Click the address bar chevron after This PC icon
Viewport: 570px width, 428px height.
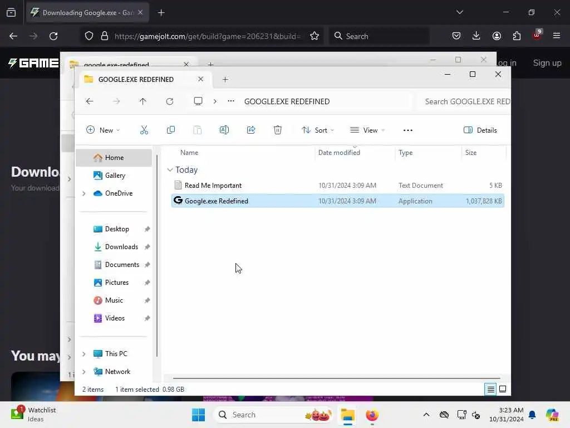215,101
